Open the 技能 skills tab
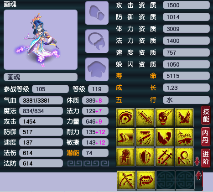 tap(206, 115)
